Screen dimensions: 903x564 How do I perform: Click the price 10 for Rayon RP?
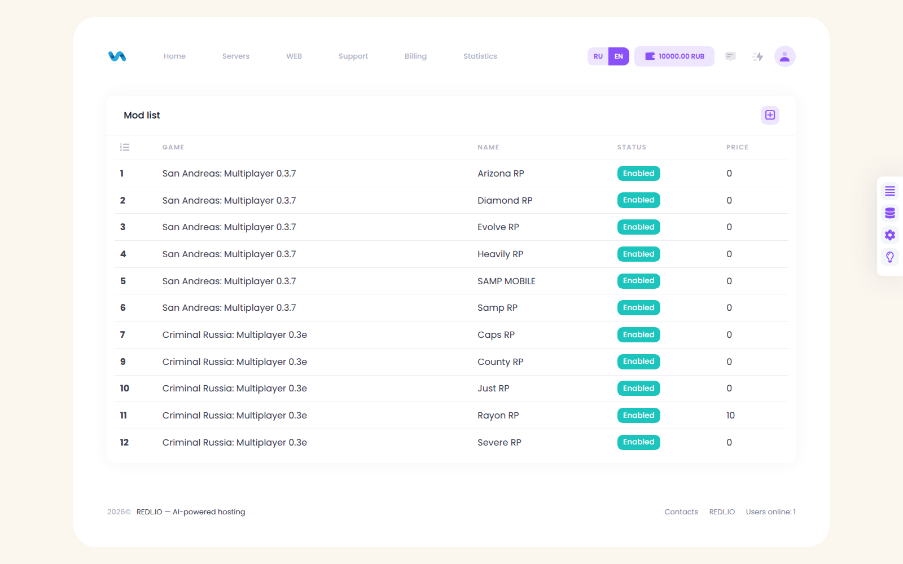coord(730,416)
